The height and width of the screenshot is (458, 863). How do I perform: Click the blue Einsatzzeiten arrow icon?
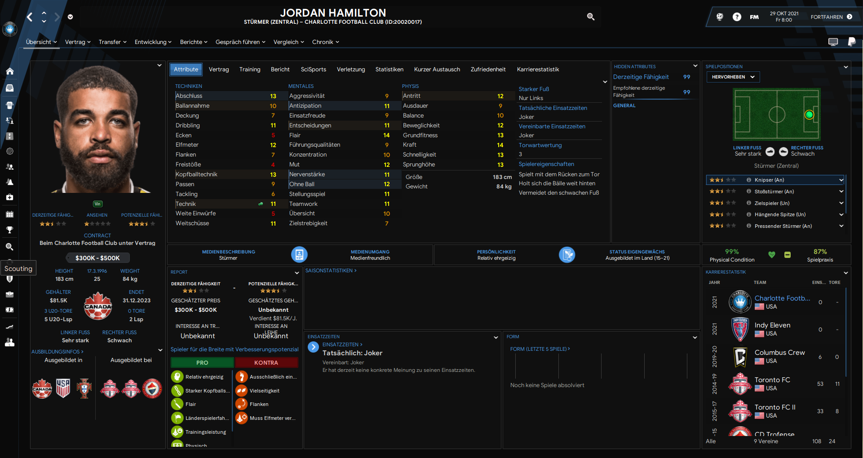point(313,347)
